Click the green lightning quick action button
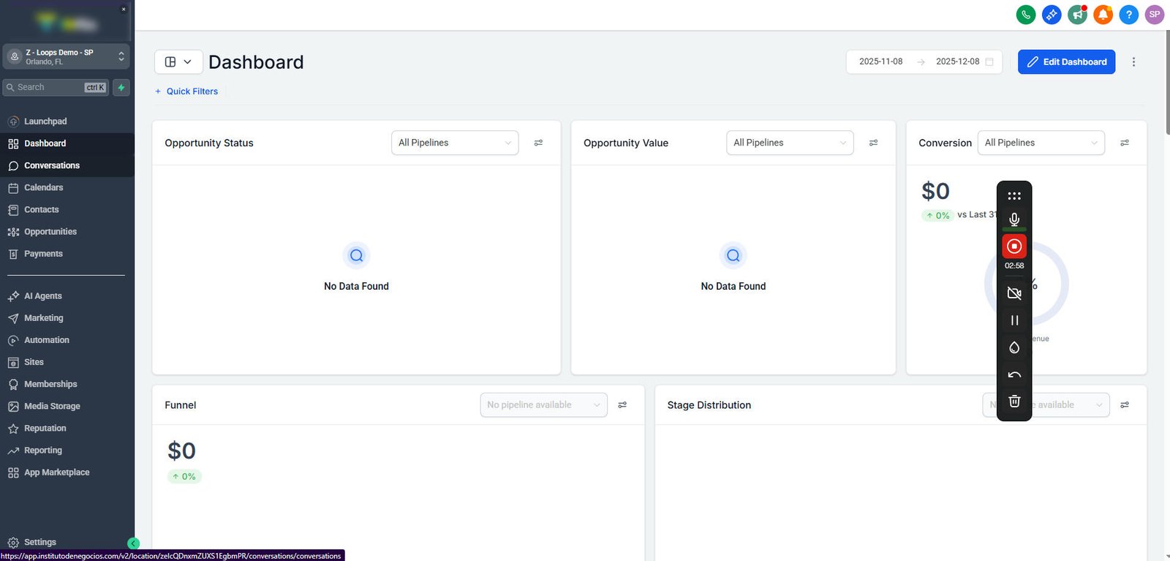The height and width of the screenshot is (561, 1170). (x=121, y=88)
